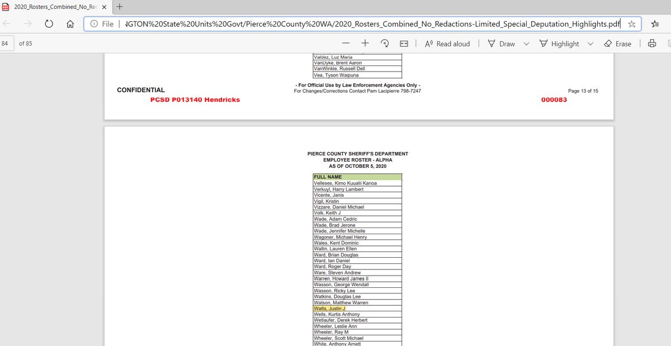Click the AS OF OCTOBER 5, 2020 line
The height and width of the screenshot is (346, 671).
pyautogui.click(x=358, y=166)
